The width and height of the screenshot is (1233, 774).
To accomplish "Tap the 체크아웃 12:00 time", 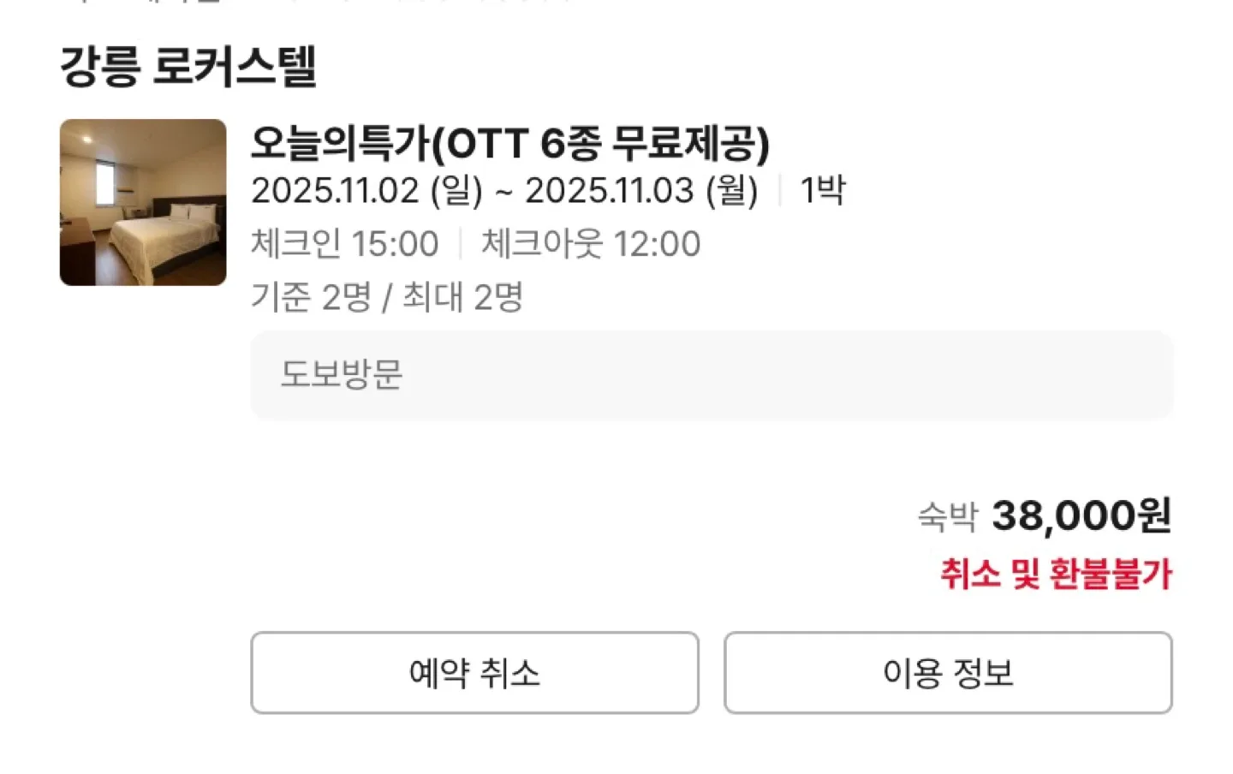I will click(591, 244).
